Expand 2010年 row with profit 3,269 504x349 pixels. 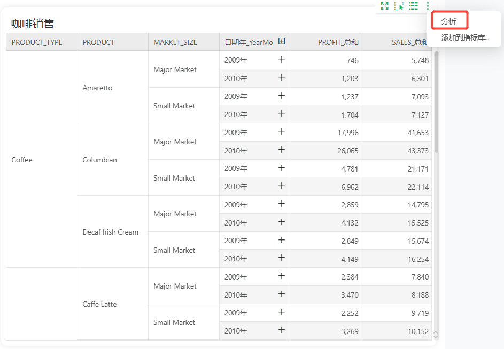coord(282,330)
